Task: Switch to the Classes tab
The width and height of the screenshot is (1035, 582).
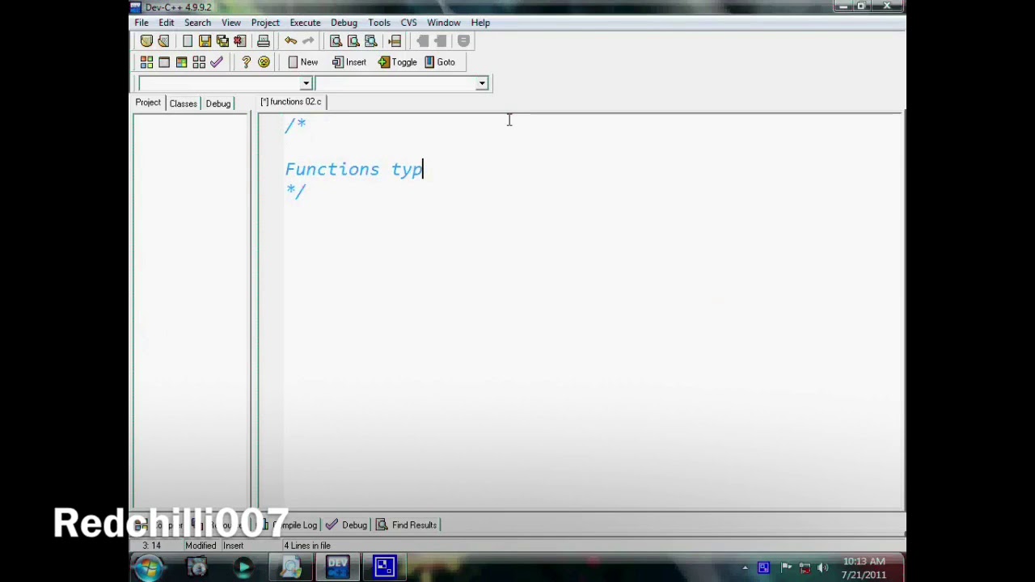Action: pos(183,103)
